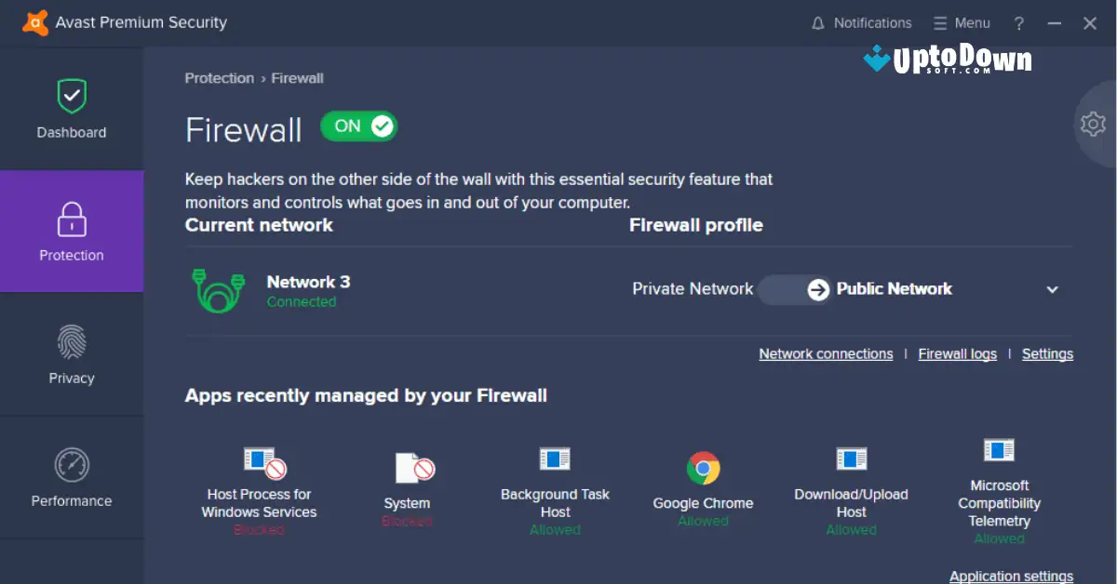Viewport: 1117px width, 584px height.
Task: Open the Dashboard section in sidebar
Action: coord(72,110)
